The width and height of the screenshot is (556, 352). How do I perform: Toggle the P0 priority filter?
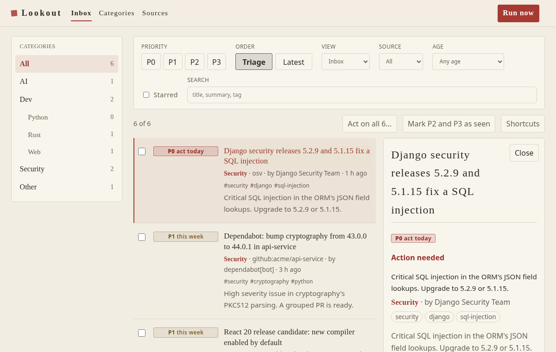pyautogui.click(x=151, y=62)
